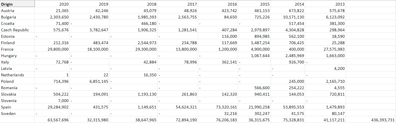Viewport: 396px width, 123px height.
Task: Click the 2020 column total 63,567,696
Action: (53, 120)
